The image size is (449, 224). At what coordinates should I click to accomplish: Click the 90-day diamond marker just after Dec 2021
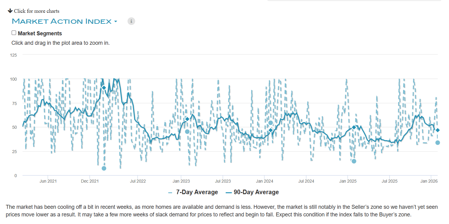[104, 88]
